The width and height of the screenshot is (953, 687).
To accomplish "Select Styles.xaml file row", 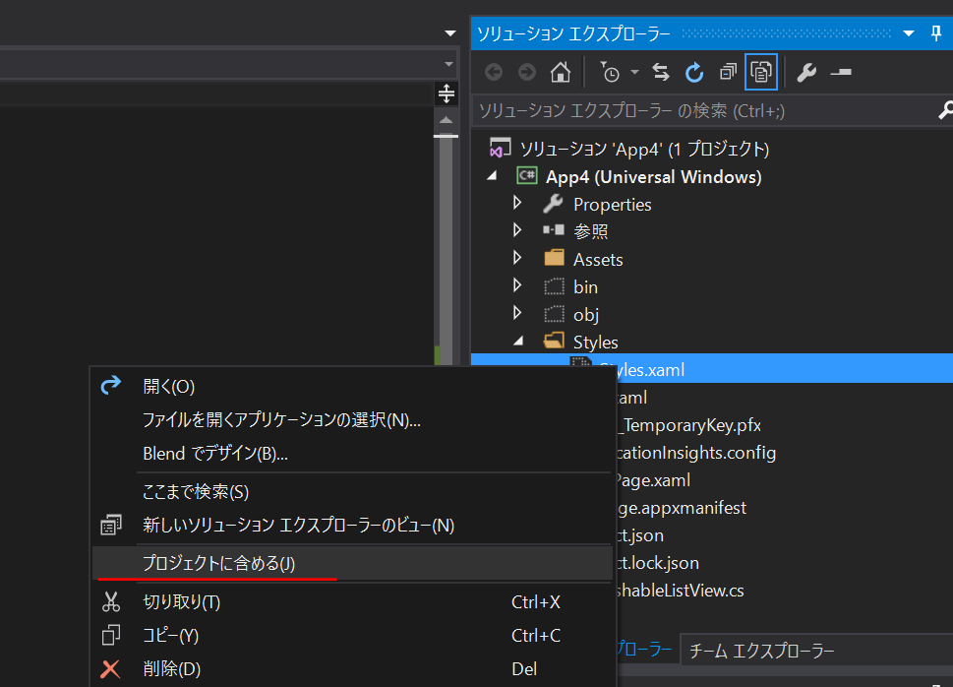I will (712, 369).
